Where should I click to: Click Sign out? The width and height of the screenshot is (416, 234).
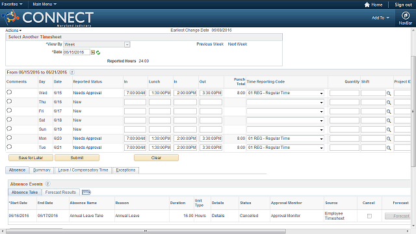click(403, 5)
